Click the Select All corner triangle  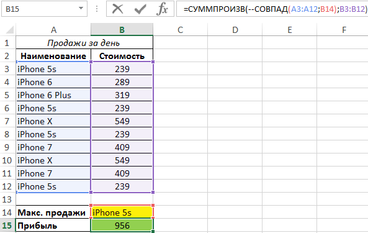pyautogui.click(x=9, y=30)
